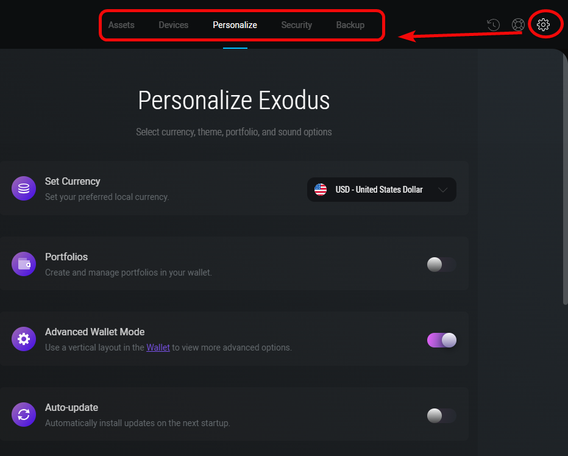Click the Advanced Wallet Mode gear icon
The height and width of the screenshot is (456, 568).
pos(24,340)
